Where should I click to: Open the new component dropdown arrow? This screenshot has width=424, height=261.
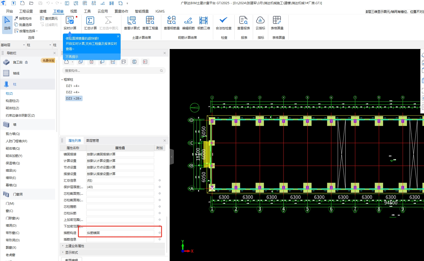[73, 62]
